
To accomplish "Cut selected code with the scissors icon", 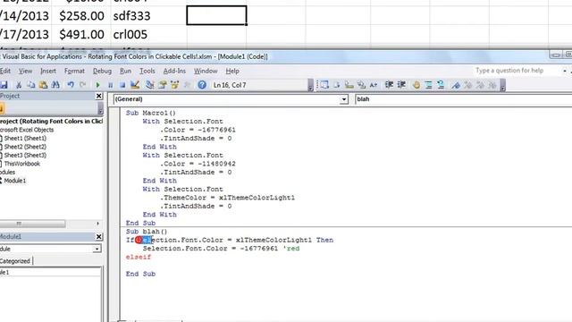I will pos(19,85).
